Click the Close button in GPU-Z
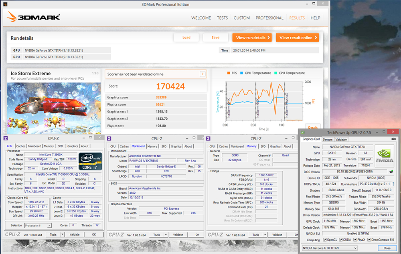This screenshot has height=254, width=401. (387, 248)
